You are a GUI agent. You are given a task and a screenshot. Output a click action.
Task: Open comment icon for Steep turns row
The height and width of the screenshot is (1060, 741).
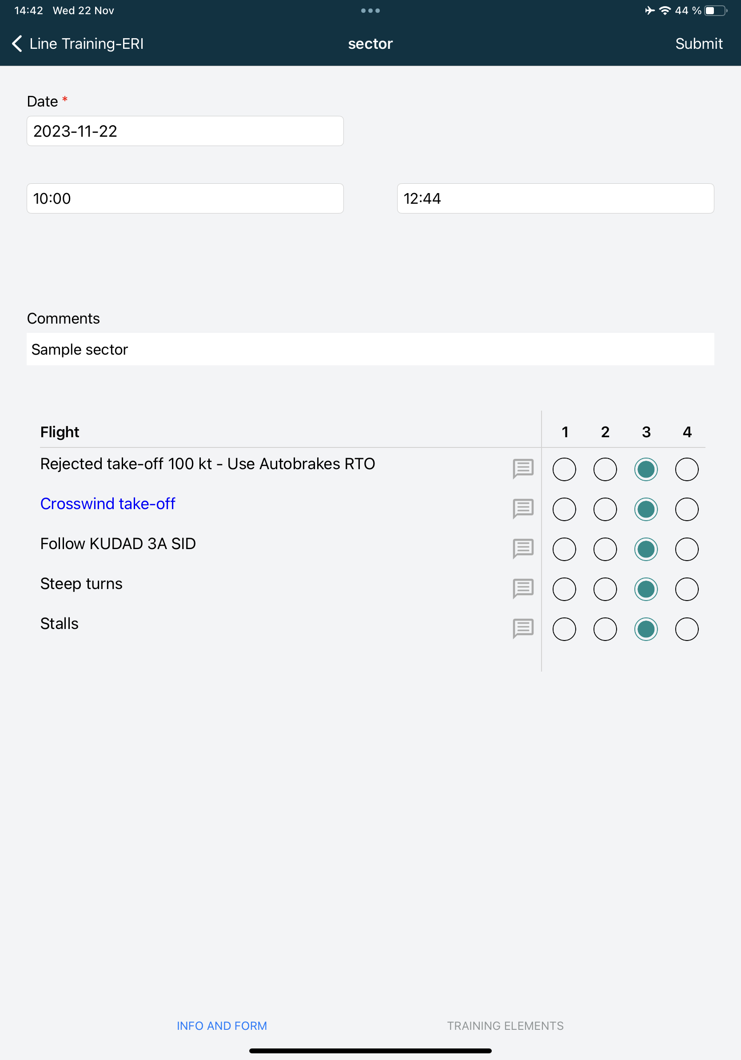(523, 589)
